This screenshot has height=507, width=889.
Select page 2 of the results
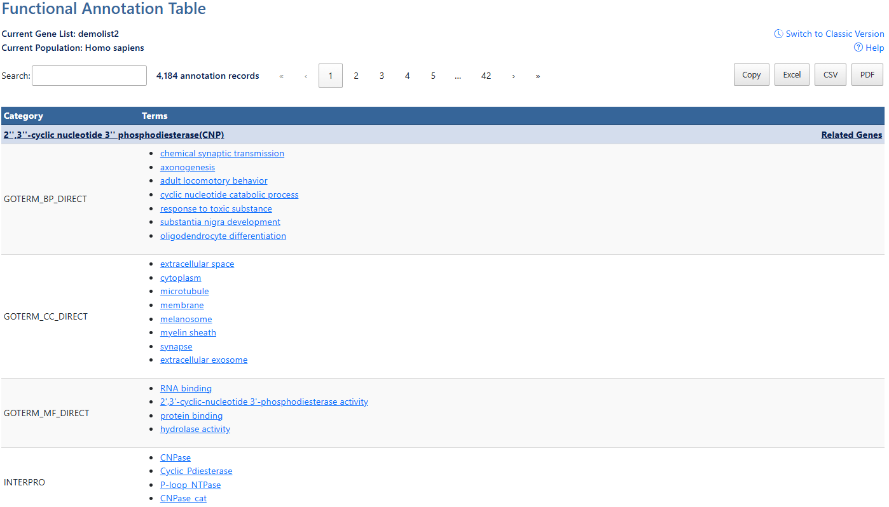[356, 76]
